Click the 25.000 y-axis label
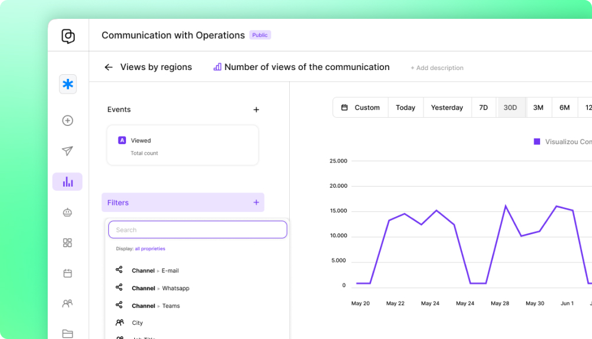Screen dimensions: 592x339 tap(338, 161)
